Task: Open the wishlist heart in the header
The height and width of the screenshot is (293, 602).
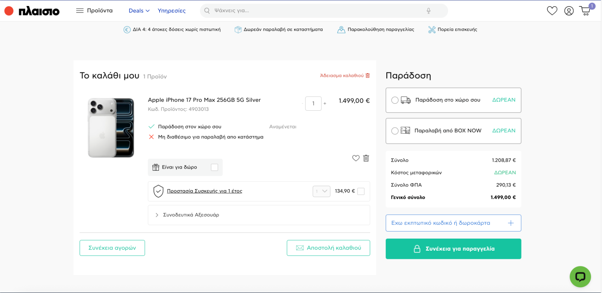Action: click(552, 11)
